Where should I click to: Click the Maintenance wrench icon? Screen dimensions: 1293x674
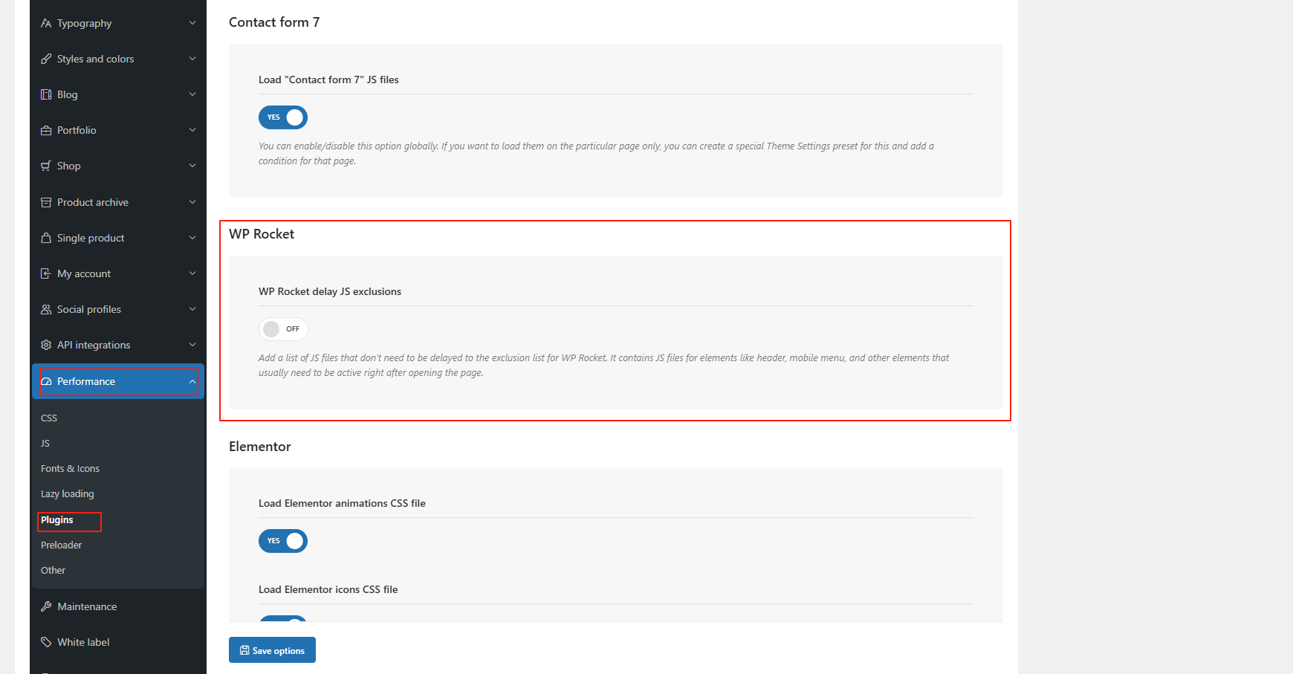(46, 606)
